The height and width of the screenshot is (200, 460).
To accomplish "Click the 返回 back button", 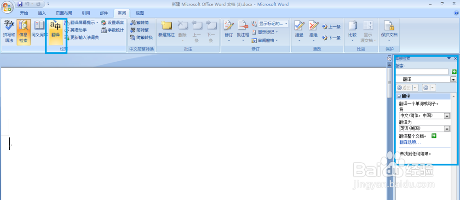I will click(x=403, y=87).
